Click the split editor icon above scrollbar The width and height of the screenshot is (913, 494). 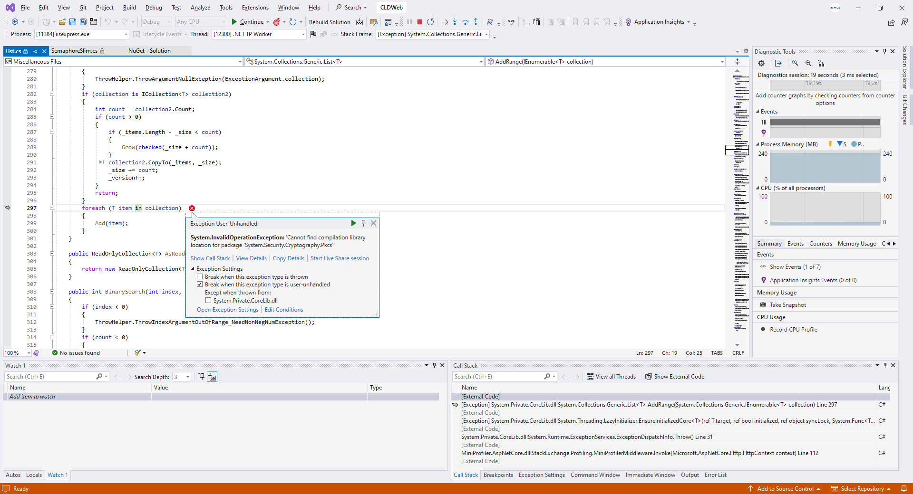click(x=737, y=62)
